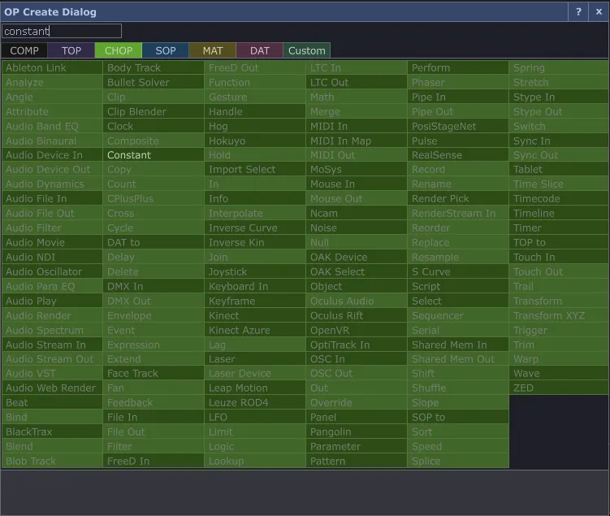This screenshot has width=610, height=516.
Task: Choose the OSC In operator
Action: [x=357, y=359]
